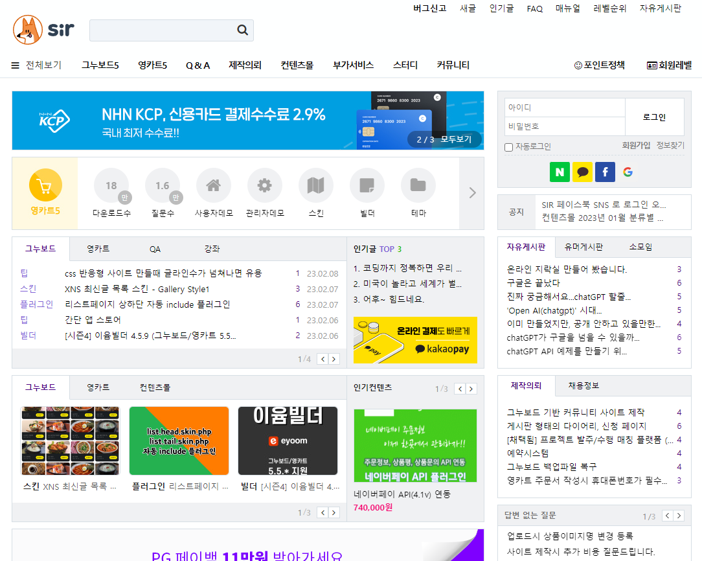Open the 테마 folder icon
This screenshot has height=561, width=702.
(x=418, y=185)
